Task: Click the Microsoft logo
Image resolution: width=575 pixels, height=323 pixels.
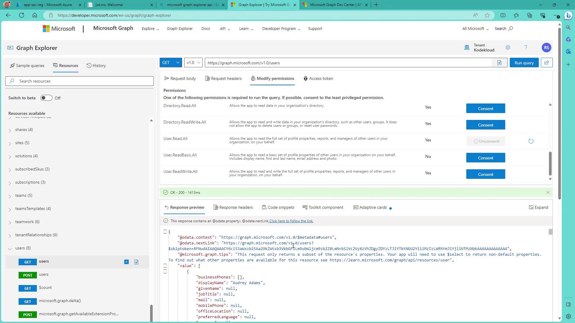Action: (x=59, y=29)
